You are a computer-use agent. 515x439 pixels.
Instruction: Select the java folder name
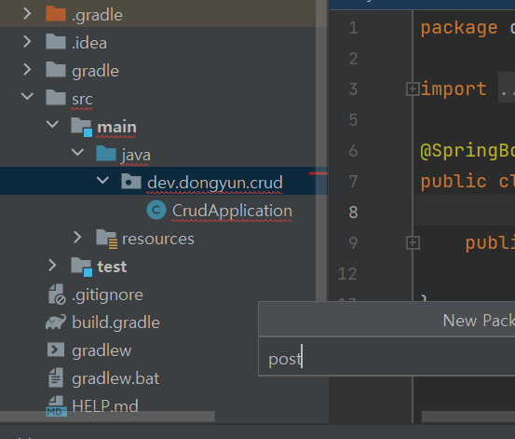pyautogui.click(x=136, y=155)
